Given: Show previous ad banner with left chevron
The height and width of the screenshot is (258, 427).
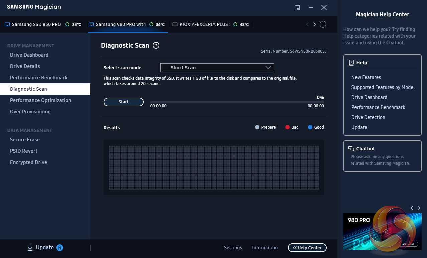Looking at the screenshot, I should pyautogui.click(x=412, y=208).
